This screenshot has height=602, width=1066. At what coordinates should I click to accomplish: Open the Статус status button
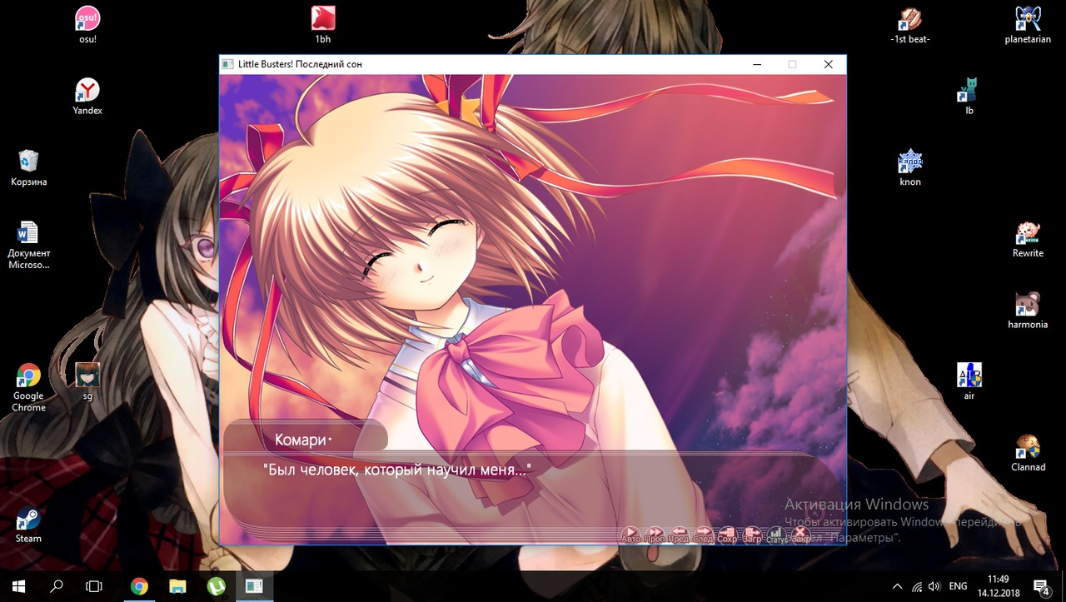tap(776, 534)
